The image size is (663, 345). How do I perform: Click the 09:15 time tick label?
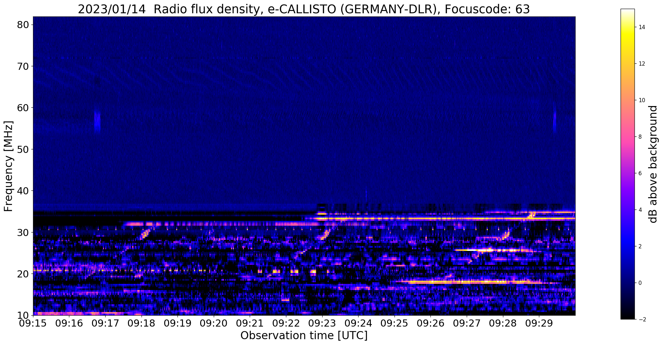pos(33,323)
